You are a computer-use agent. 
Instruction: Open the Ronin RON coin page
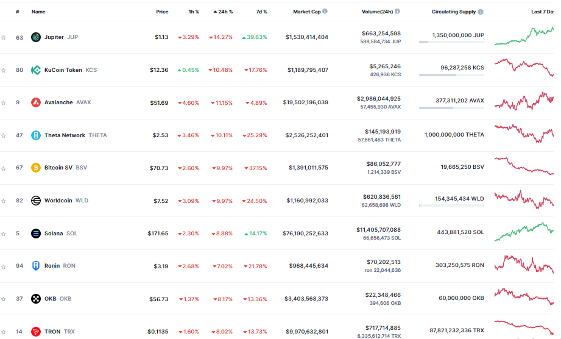[60, 266]
